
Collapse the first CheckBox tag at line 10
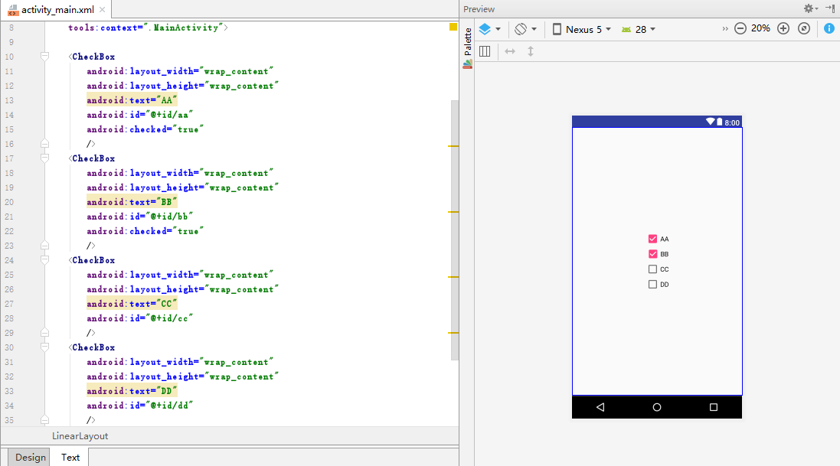click(x=44, y=57)
